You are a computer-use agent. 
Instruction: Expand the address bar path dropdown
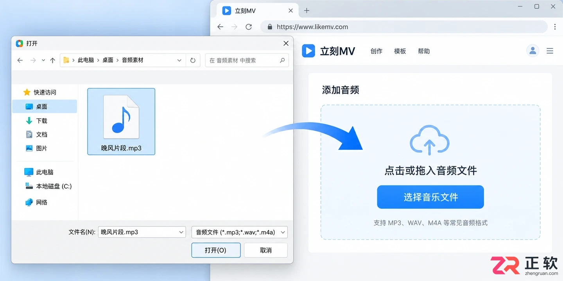click(179, 60)
